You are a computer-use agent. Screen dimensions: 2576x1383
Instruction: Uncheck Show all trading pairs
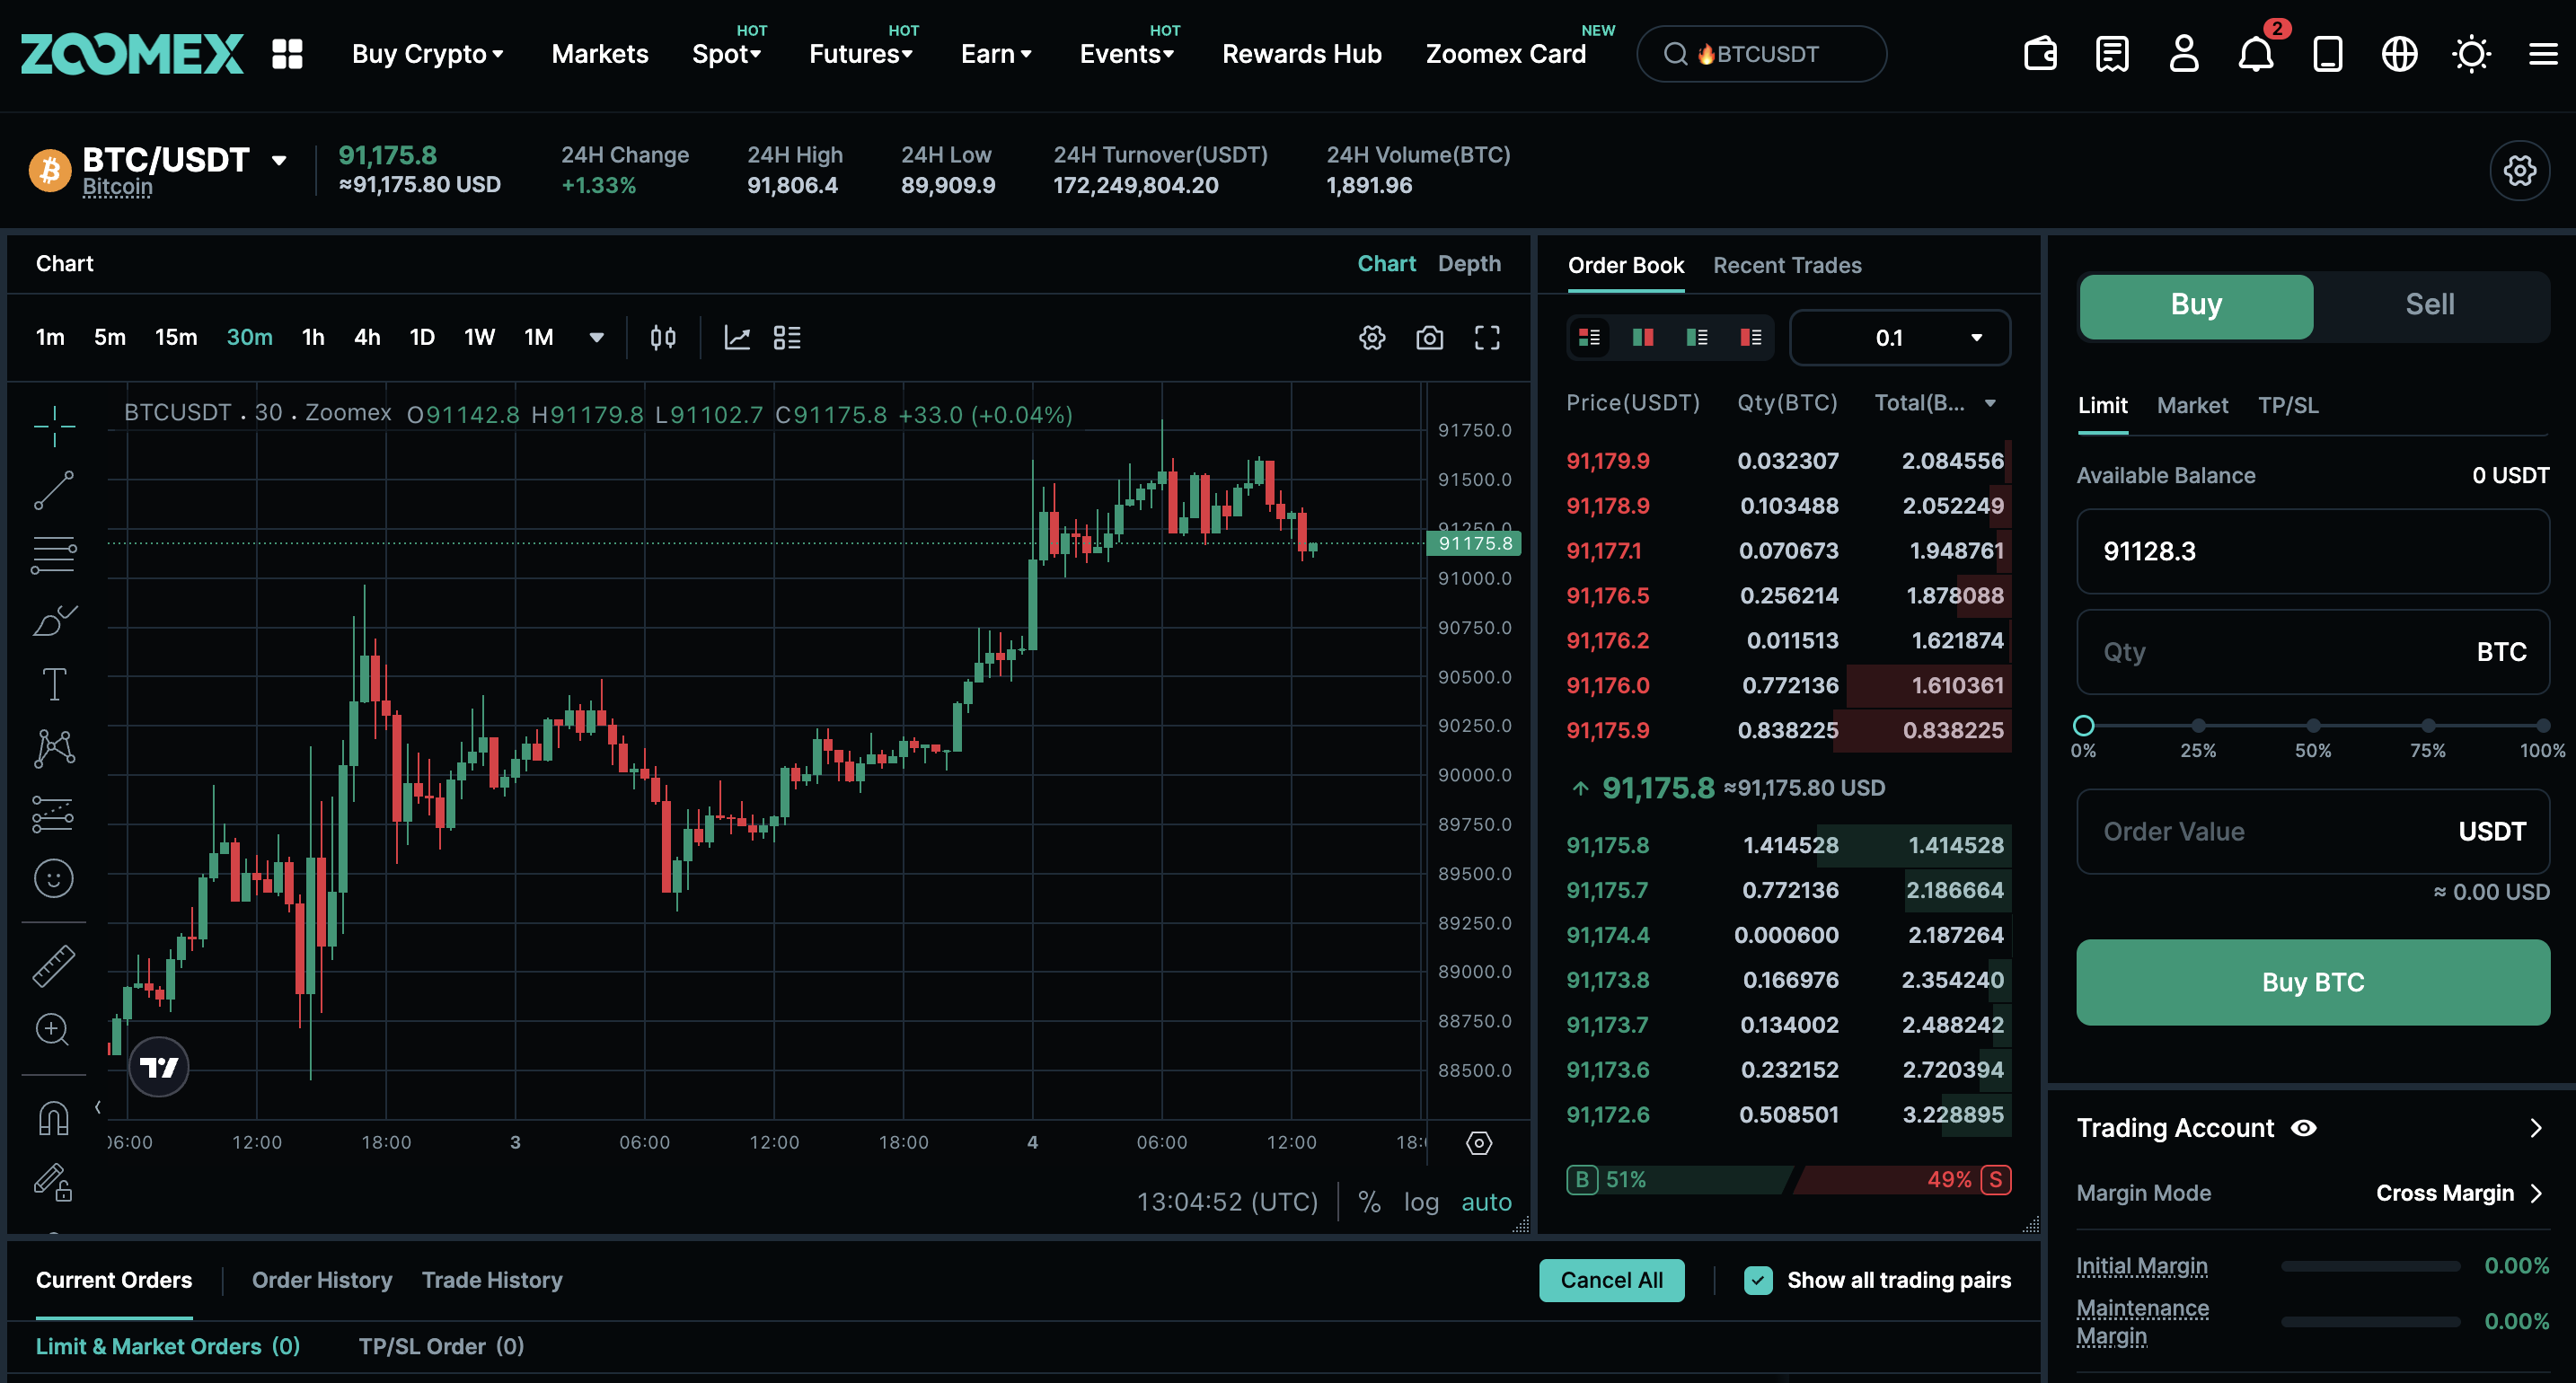(x=1758, y=1280)
